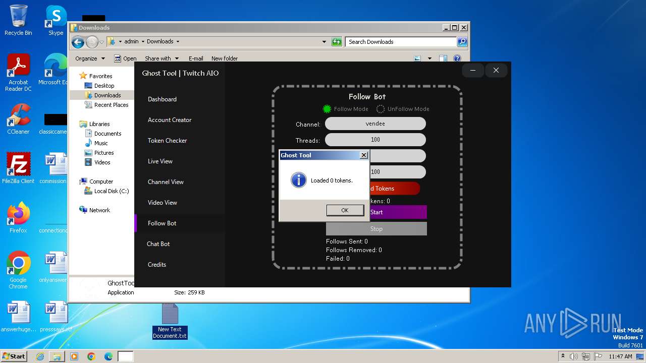Viewport: 646px width, 363px height.
Task: Confirm the dialog with OK
Action: coord(345,210)
